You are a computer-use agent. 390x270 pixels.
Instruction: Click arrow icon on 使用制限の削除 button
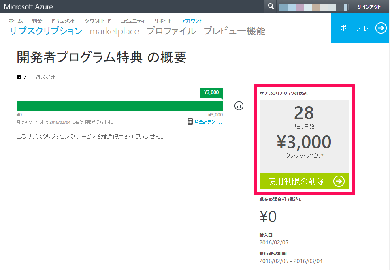click(x=339, y=181)
